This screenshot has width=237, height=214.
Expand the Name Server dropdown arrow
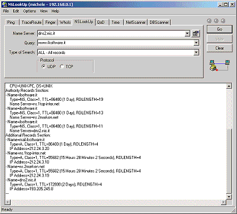[187, 34]
